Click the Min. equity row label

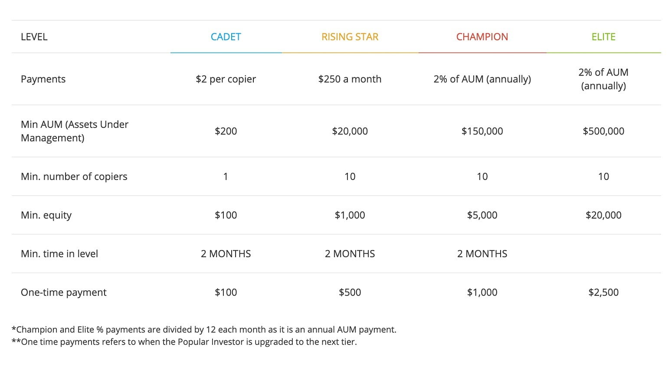(x=46, y=215)
